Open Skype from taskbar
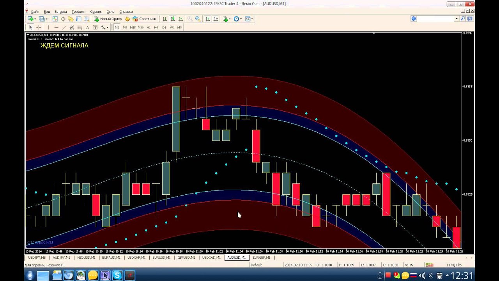This screenshot has width=499, height=281. 117,276
